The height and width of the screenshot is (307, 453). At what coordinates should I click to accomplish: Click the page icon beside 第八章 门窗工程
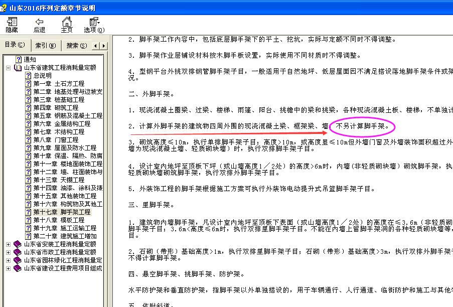(x=28, y=140)
